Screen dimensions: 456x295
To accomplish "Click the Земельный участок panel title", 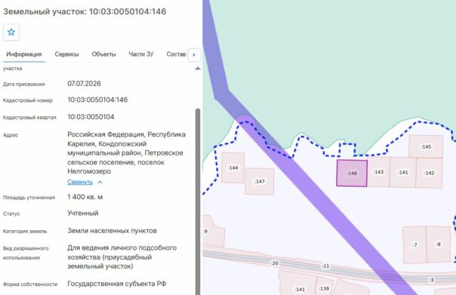I will [x=85, y=11].
